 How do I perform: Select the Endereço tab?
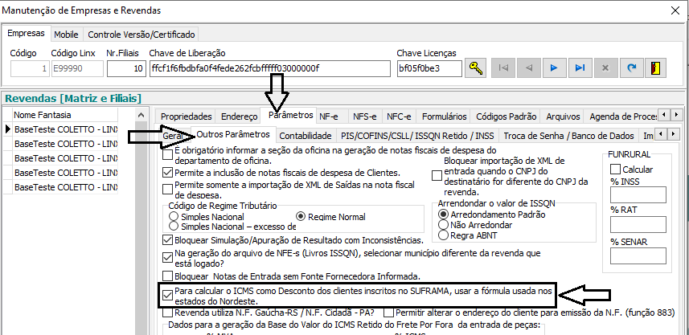(x=239, y=116)
